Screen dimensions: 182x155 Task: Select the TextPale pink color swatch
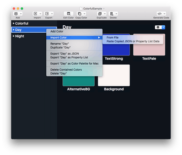pos(149,50)
